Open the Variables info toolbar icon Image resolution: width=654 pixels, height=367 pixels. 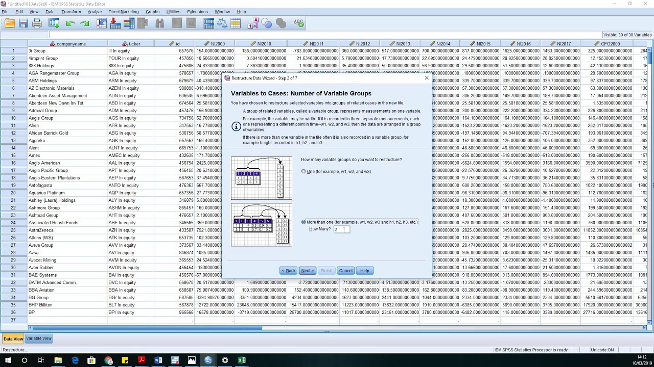pyautogui.click(x=129, y=23)
